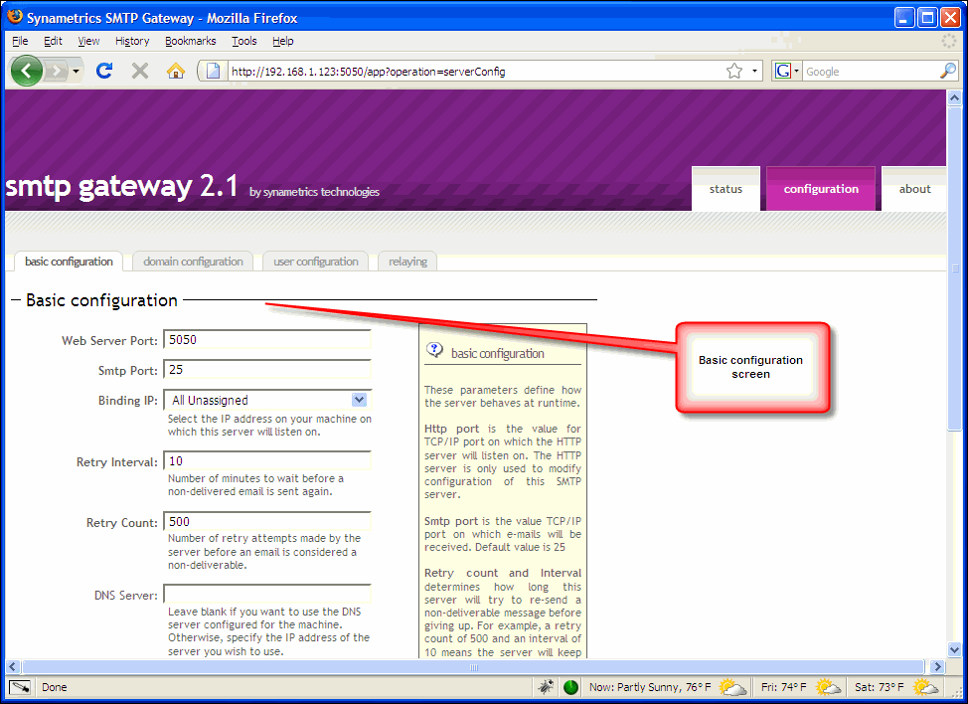Click the vertical scrollbar down arrow
This screenshot has height=704, width=968.
pos(954,649)
